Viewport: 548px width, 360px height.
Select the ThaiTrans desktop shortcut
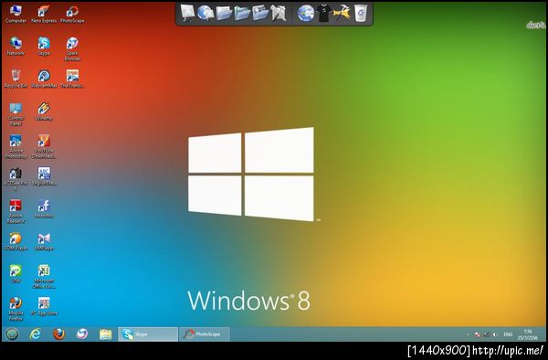[72, 79]
